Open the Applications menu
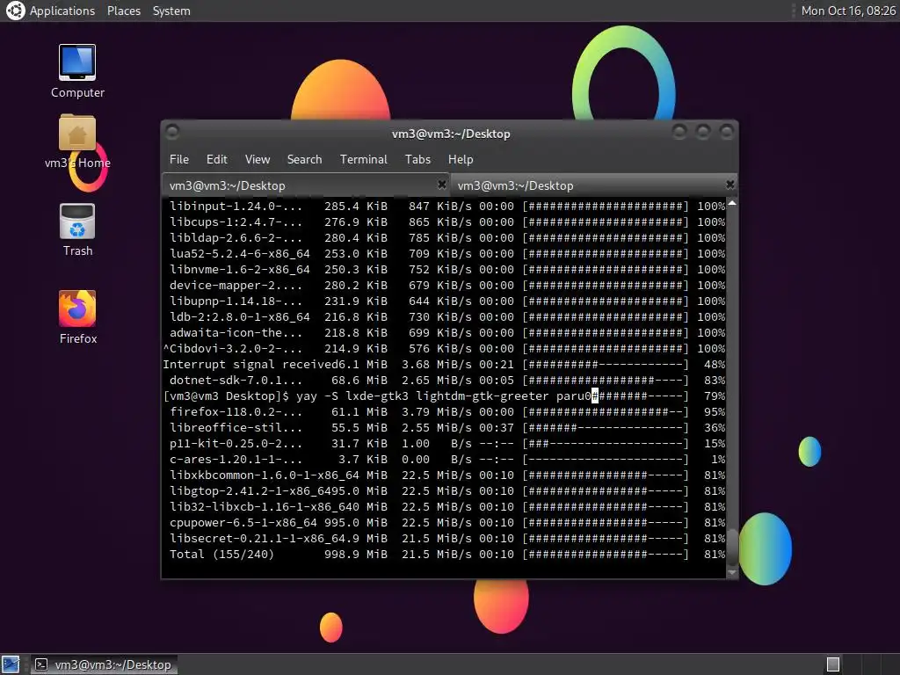The image size is (900, 675). click(x=62, y=11)
